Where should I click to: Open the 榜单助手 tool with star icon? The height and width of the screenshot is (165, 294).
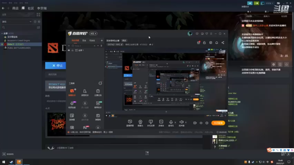(x=98, y=105)
